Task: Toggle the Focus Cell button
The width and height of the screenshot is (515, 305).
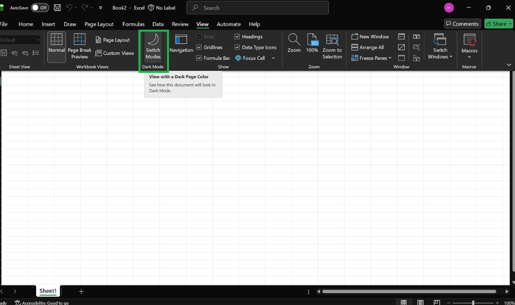Action: point(250,58)
